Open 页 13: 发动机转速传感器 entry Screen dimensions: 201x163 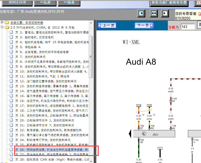coord(52,86)
